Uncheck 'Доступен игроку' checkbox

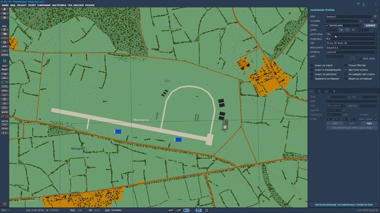[x=346, y=70]
